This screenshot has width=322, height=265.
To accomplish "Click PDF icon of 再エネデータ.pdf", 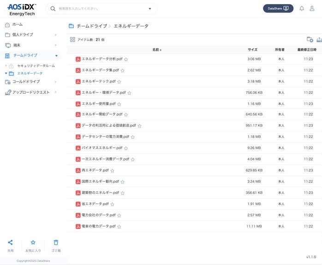I will coord(78,170).
